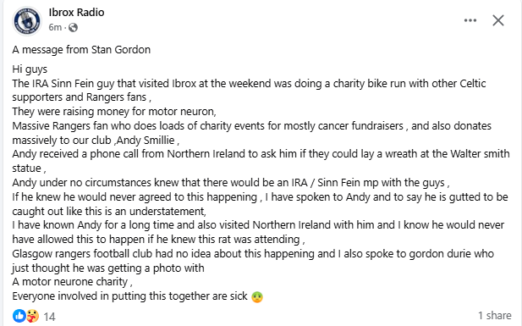Click the 'They were raising money' line

114,112
